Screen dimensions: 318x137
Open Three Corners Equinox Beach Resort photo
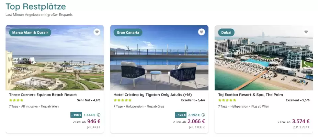[55, 62]
